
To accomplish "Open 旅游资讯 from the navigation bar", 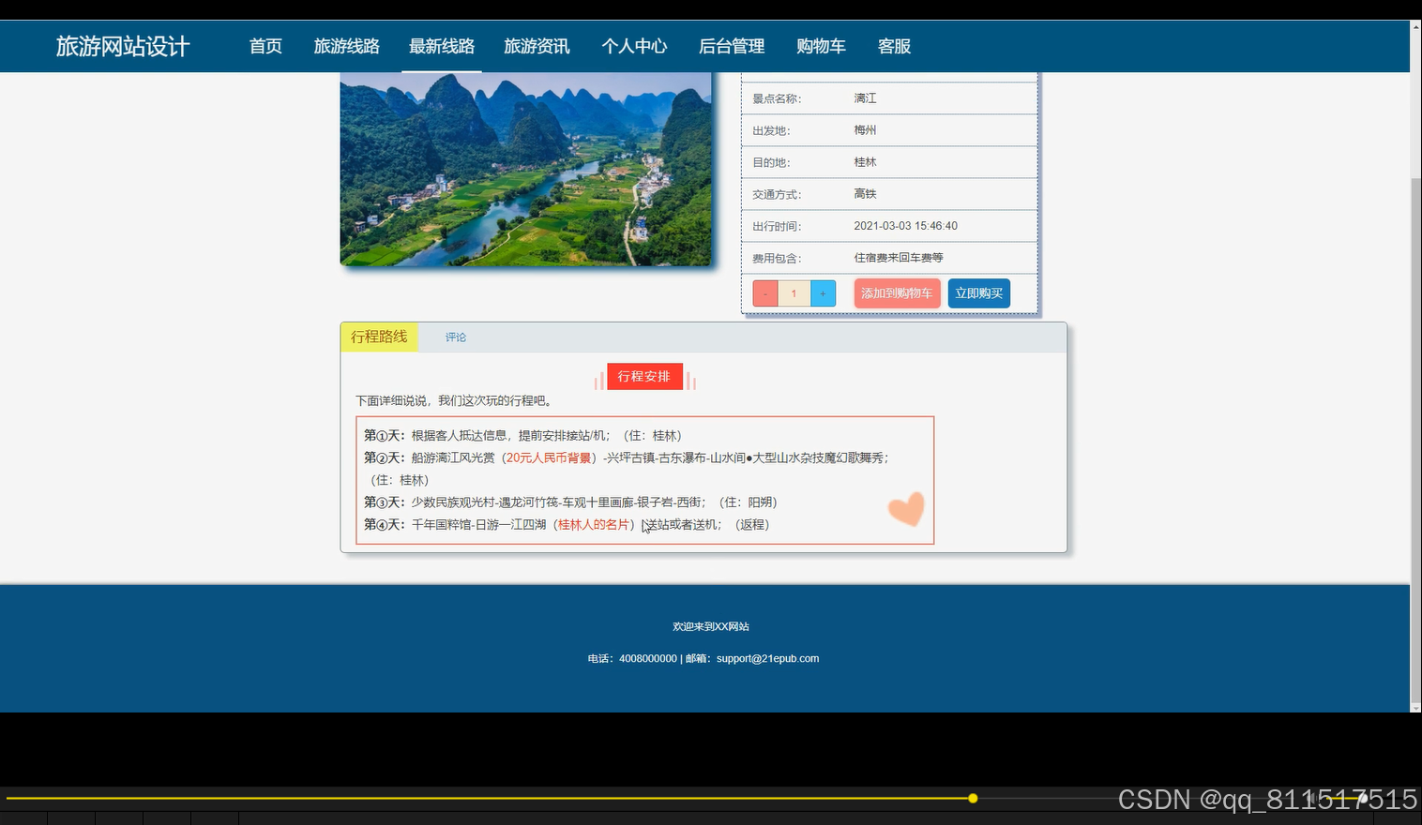I will (537, 45).
